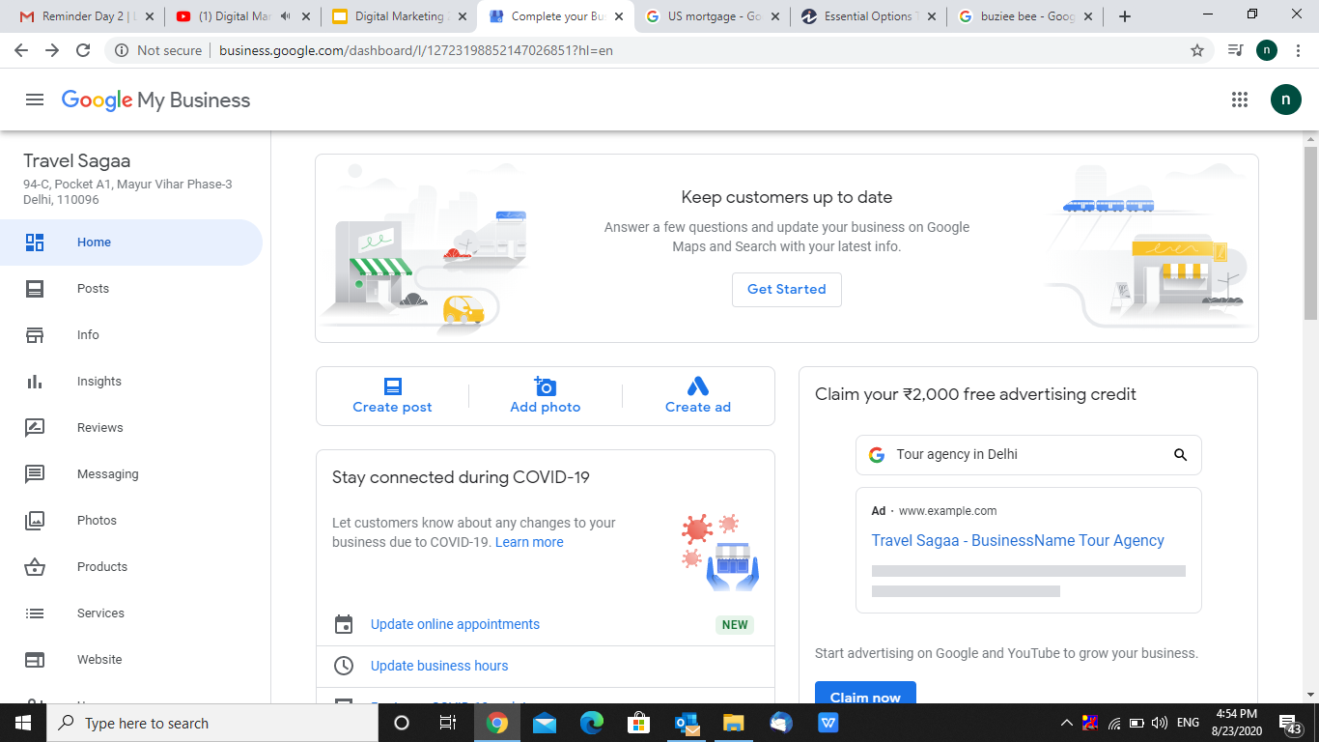The width and height of the screenshot is (1319, 742).
Task: Click the Photos icon in sidebar
Action: click(35, 521)
